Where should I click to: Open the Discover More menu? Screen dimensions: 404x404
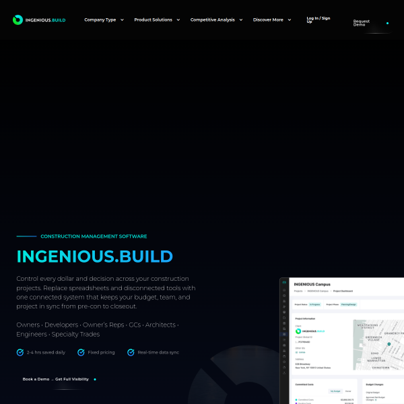pos(268,20)
